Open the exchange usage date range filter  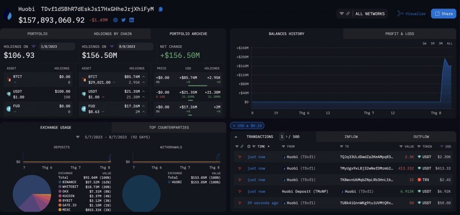point(78,137)
